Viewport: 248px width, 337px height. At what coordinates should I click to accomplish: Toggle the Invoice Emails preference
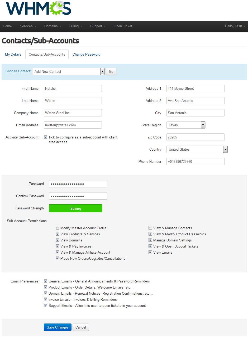point(46,299)
